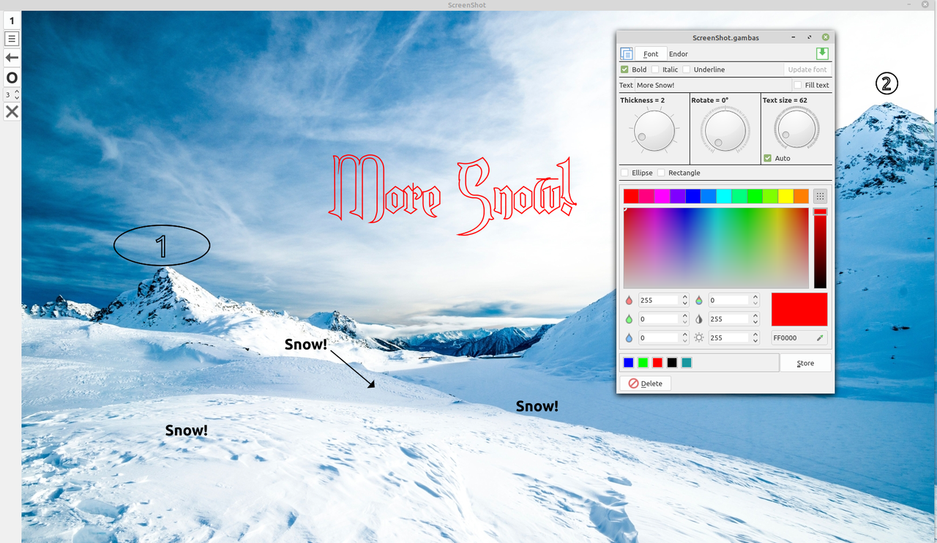Viewport: 937px width, 543px height.
Task: Click the dotted grid palette button
Action: coord(821,196)
